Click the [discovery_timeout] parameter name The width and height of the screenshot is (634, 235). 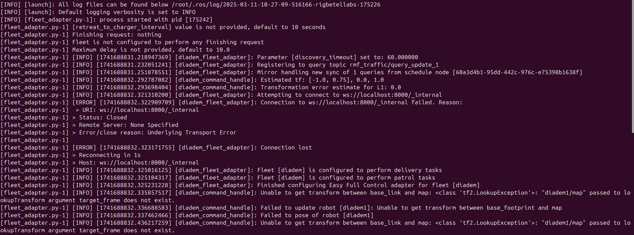[324, 57]
